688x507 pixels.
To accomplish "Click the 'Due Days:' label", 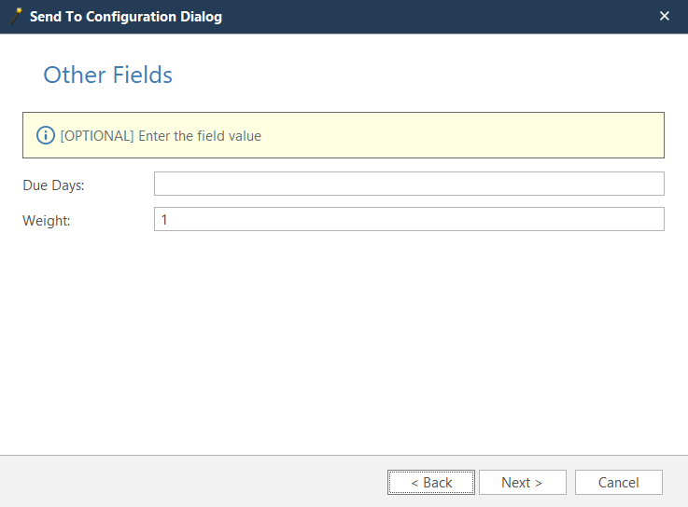I will pyautogui.click(x=53, y=185).
